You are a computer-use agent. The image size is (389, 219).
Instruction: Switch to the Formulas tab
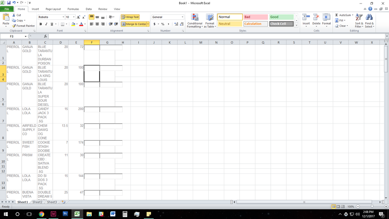coord(73,9)
